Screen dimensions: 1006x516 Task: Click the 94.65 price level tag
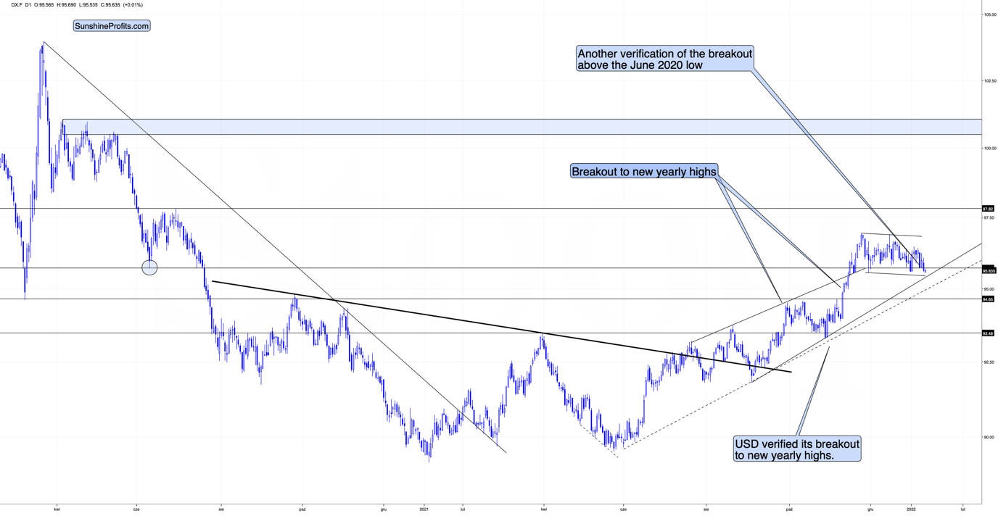[988, 299]
